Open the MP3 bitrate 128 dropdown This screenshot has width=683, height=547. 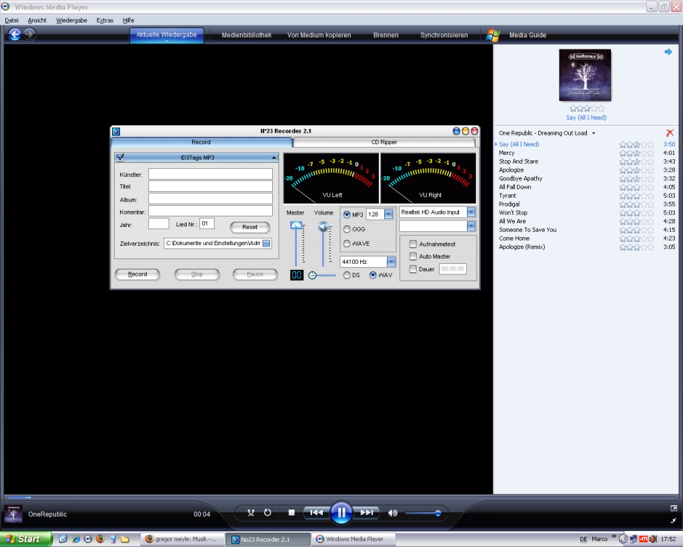click(389, 214)
